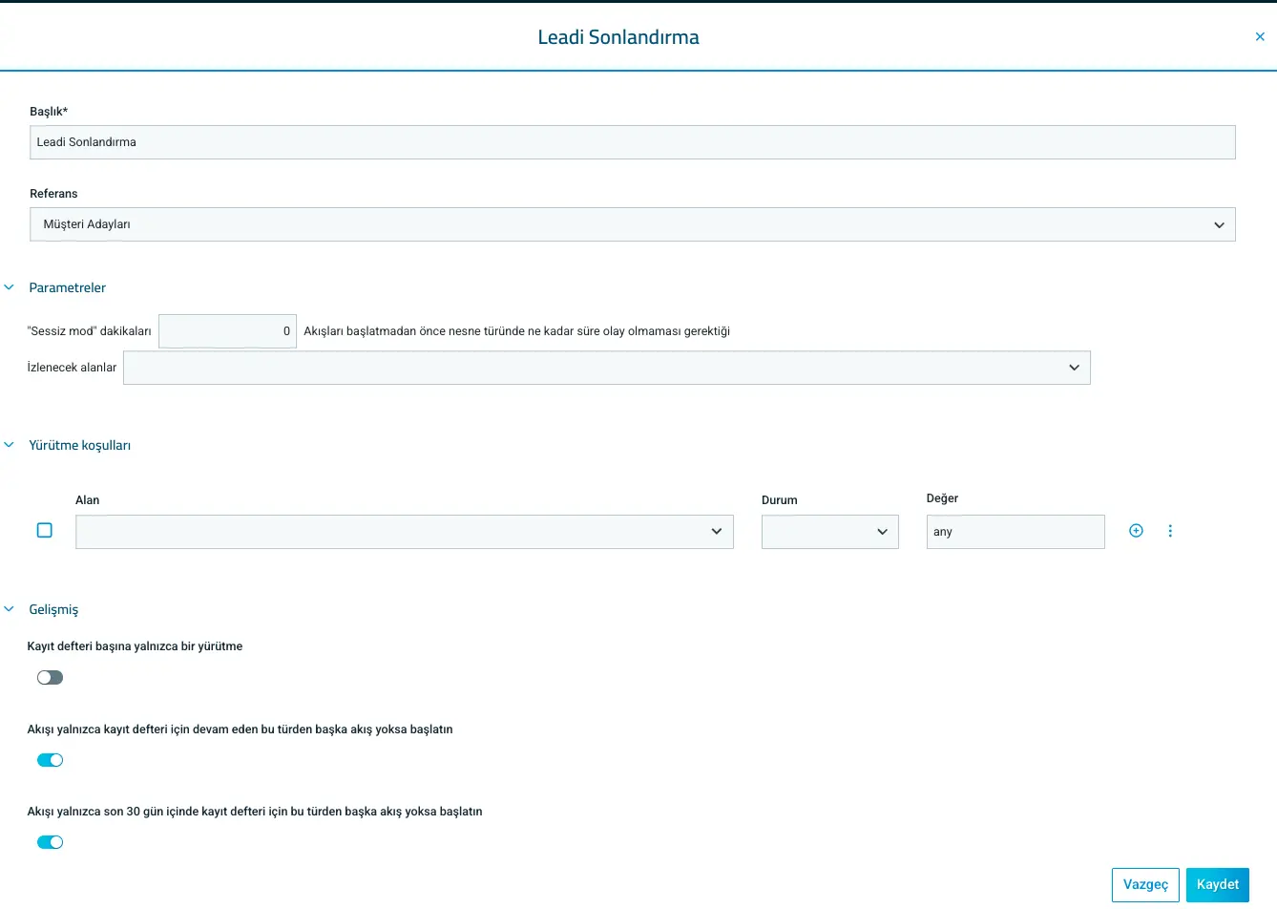Tick the condition row checkbox
This screenshot has width=1277, height=909.
(45, 530)
